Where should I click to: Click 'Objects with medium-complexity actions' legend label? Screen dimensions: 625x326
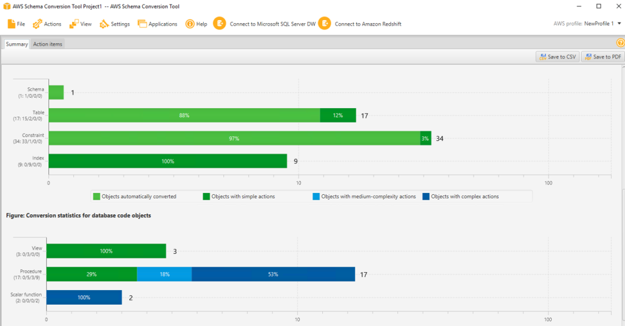click(x=369, y=197)
